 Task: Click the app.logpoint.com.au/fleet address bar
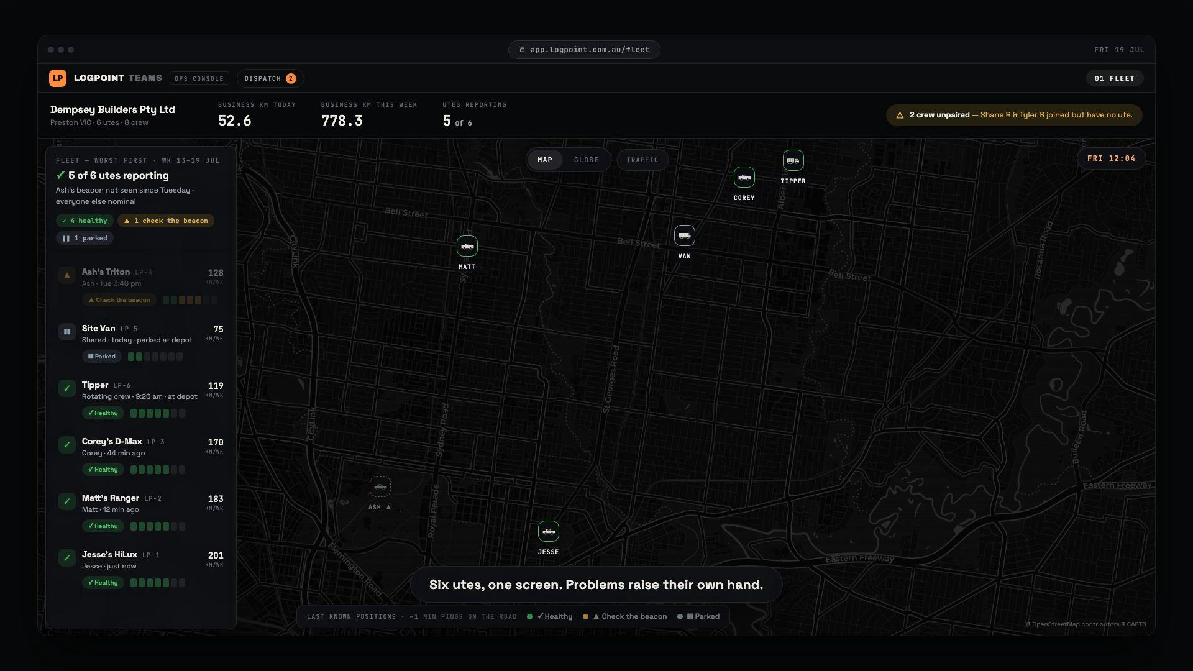(584, 50)
